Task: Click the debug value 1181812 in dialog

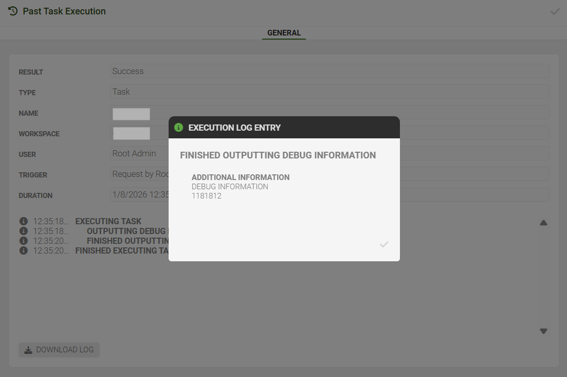Action: pyautogui.click(x=207, y=196)
